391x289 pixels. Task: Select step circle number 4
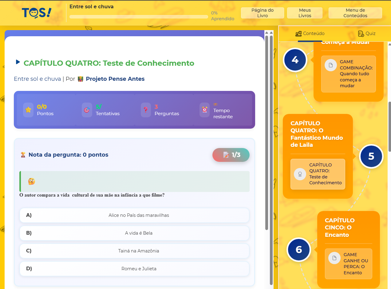tap(295, 60)
